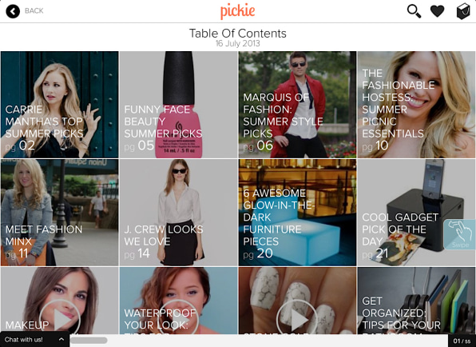Play the Waterproof Your Look video
Viewport: 476px width, 347px height.
[x=179, y=319]
